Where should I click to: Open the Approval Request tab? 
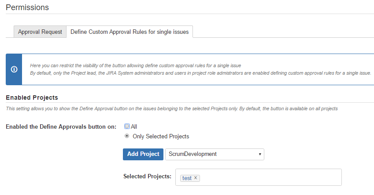click(x=40, y=32)
